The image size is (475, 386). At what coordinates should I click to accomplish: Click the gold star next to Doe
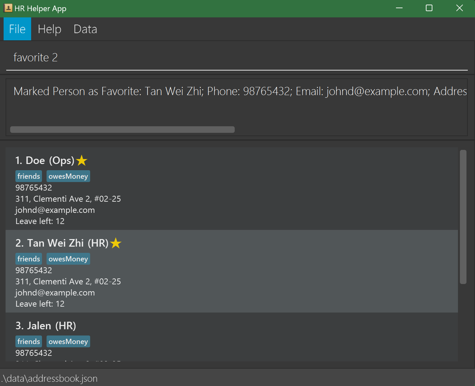(82, 161)
